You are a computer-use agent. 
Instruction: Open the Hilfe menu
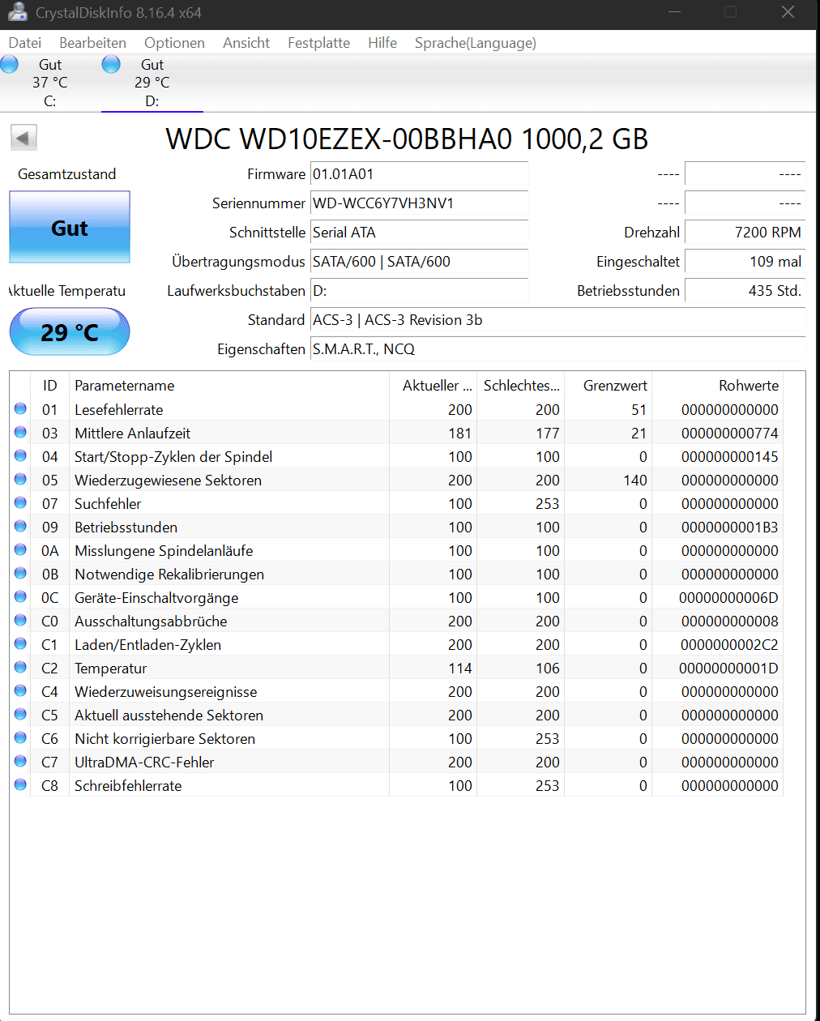pos(382,43)
